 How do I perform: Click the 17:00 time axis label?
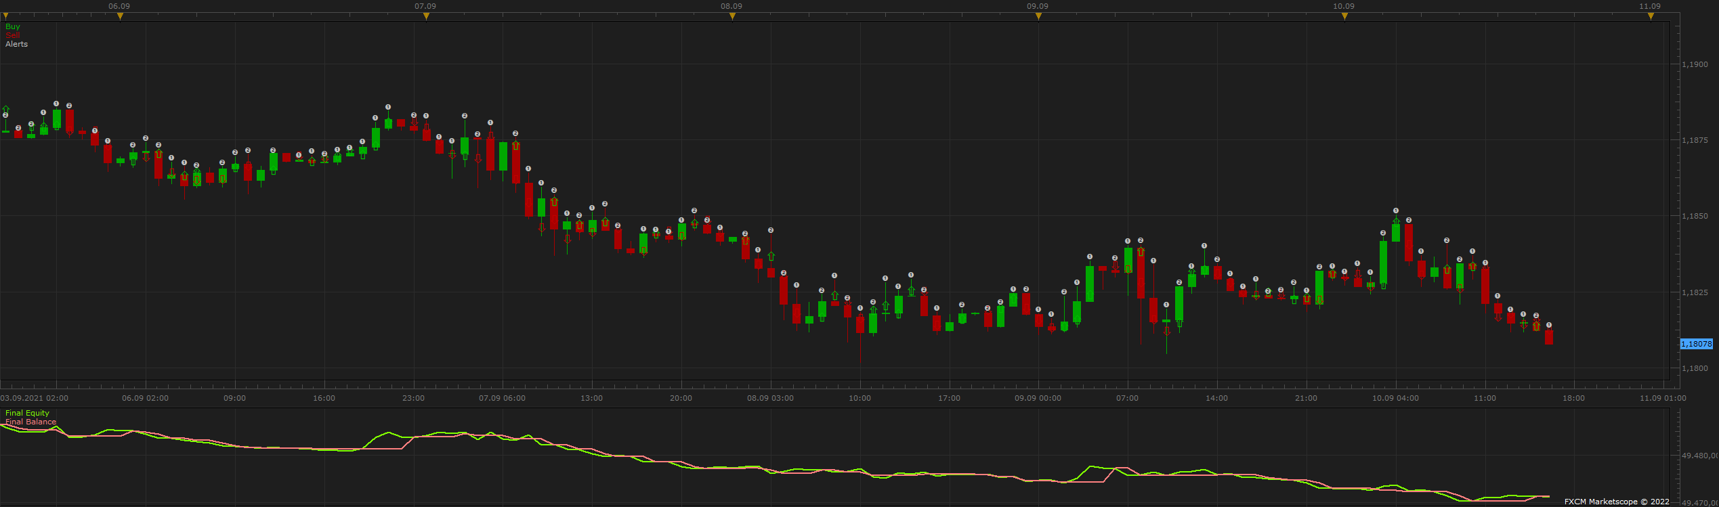coord(949,398)
